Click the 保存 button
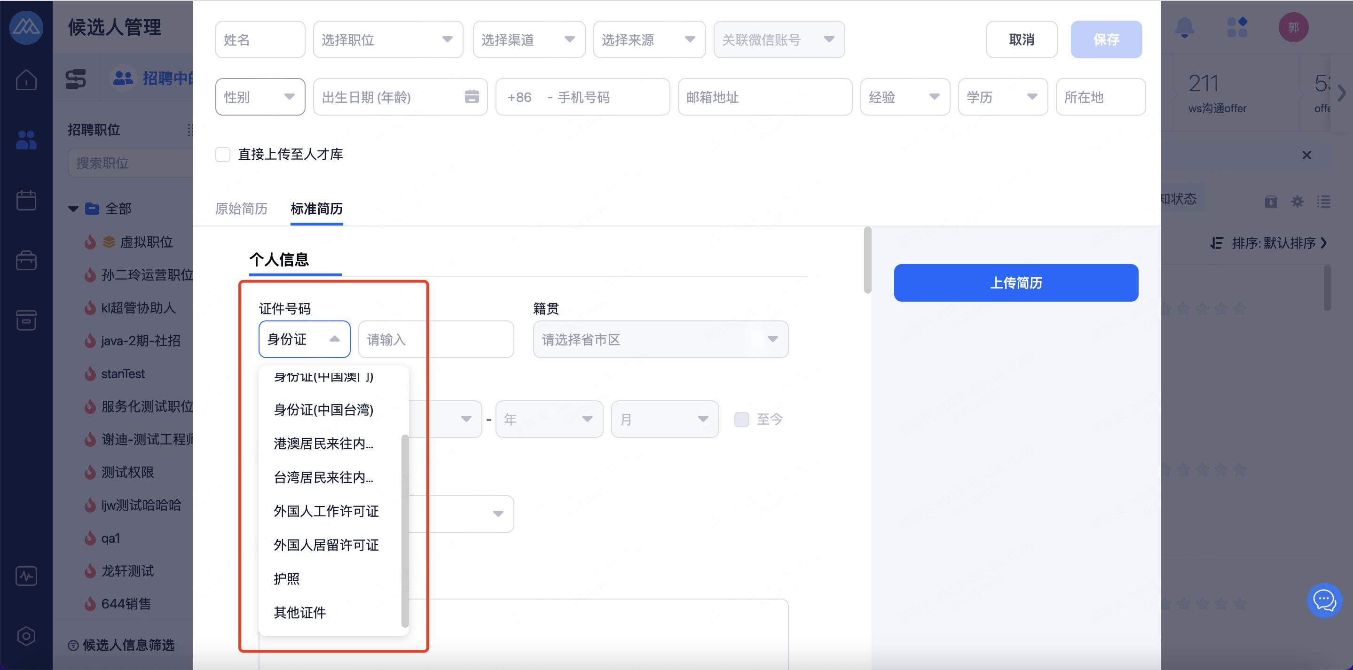The height and width of the screenshot is (670, 1353). click(1106, 39)
